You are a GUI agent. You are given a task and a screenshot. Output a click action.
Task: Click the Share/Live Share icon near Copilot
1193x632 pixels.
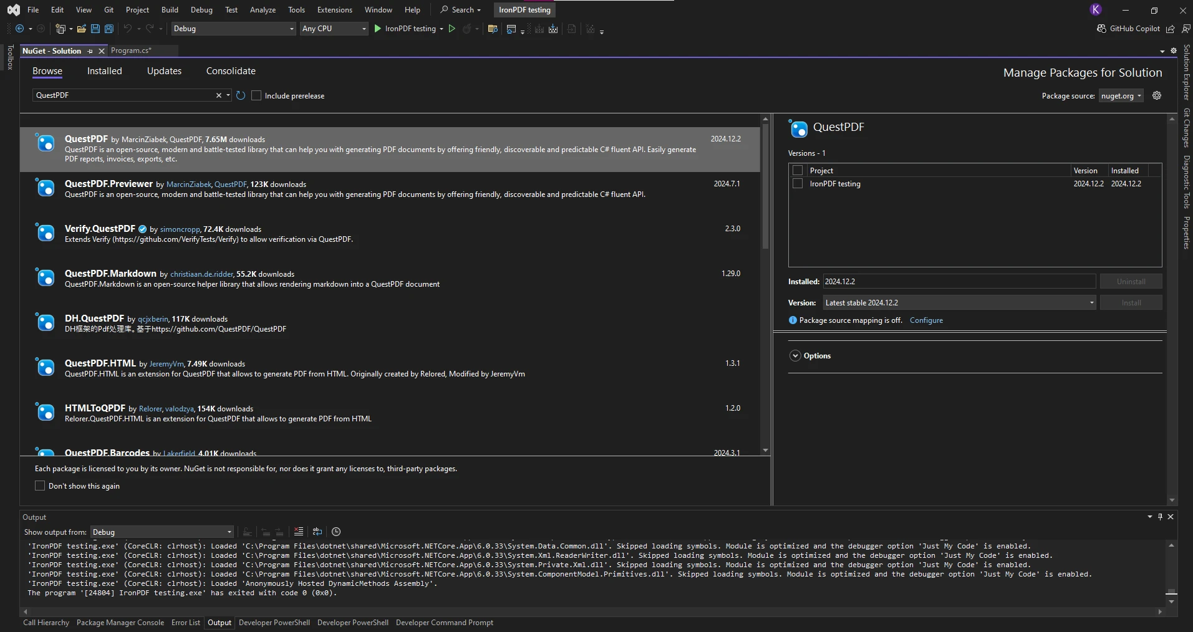tap(1171, 29)
